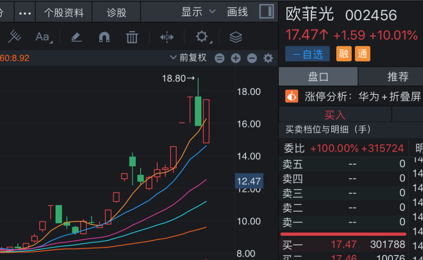This screenshot has height=260, width=423.
Task: Select the Eraser drawing tool
Action: pos(76,37)
